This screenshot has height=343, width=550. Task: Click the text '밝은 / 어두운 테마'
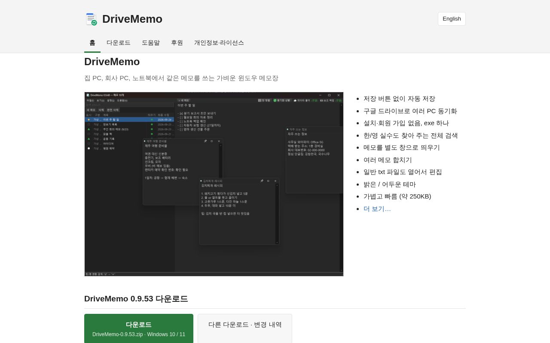coord(390,184)
